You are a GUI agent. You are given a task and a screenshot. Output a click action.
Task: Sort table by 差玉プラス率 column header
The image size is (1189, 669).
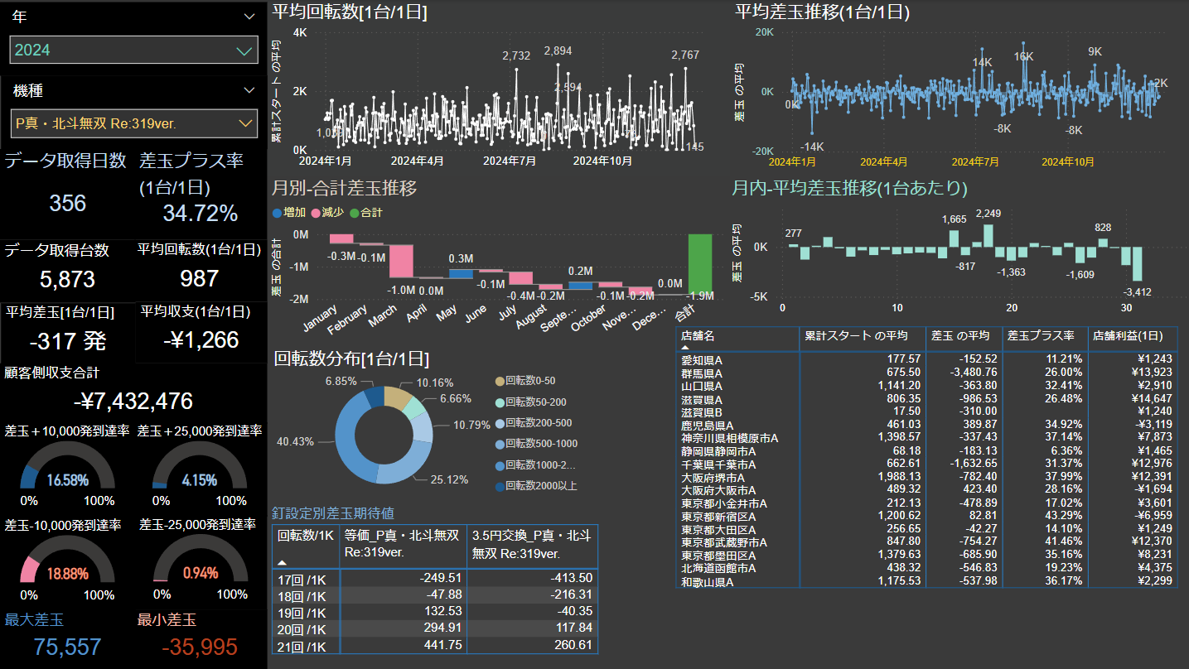(1040, 336)
